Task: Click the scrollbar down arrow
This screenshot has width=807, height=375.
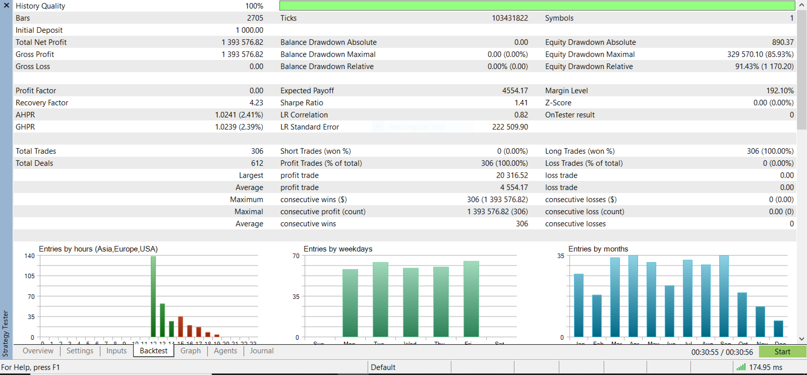Action: click(801, 339)
